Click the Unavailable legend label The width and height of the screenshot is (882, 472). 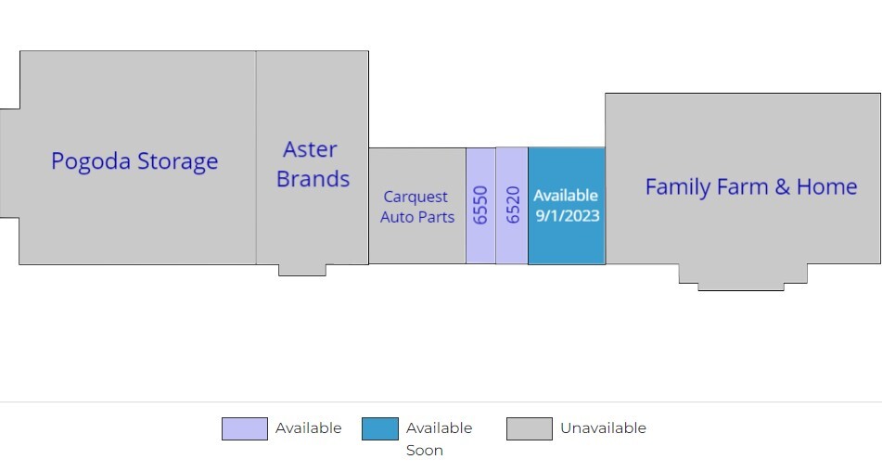[x=603, y=428]
